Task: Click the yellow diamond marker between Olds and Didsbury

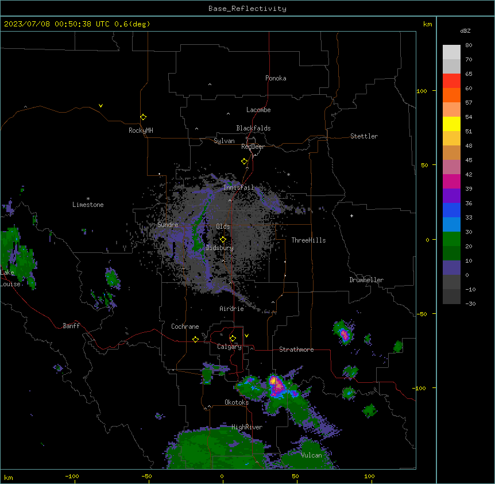Action: click(223, 240)
